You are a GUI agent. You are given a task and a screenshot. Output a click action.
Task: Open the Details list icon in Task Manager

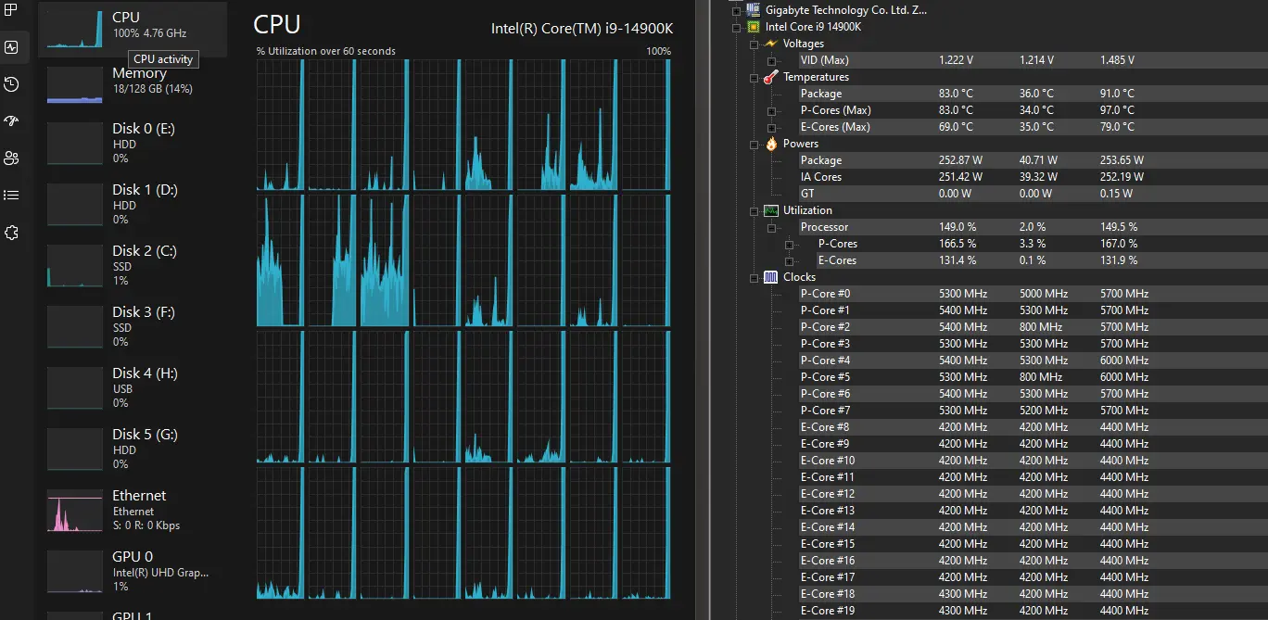tap(11, 196)
